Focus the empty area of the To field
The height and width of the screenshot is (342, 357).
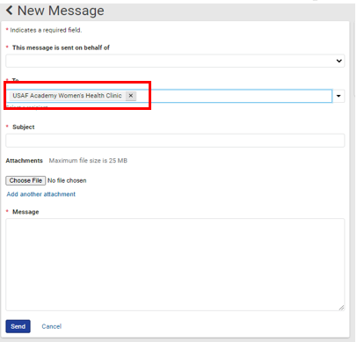tap(234, 96)
